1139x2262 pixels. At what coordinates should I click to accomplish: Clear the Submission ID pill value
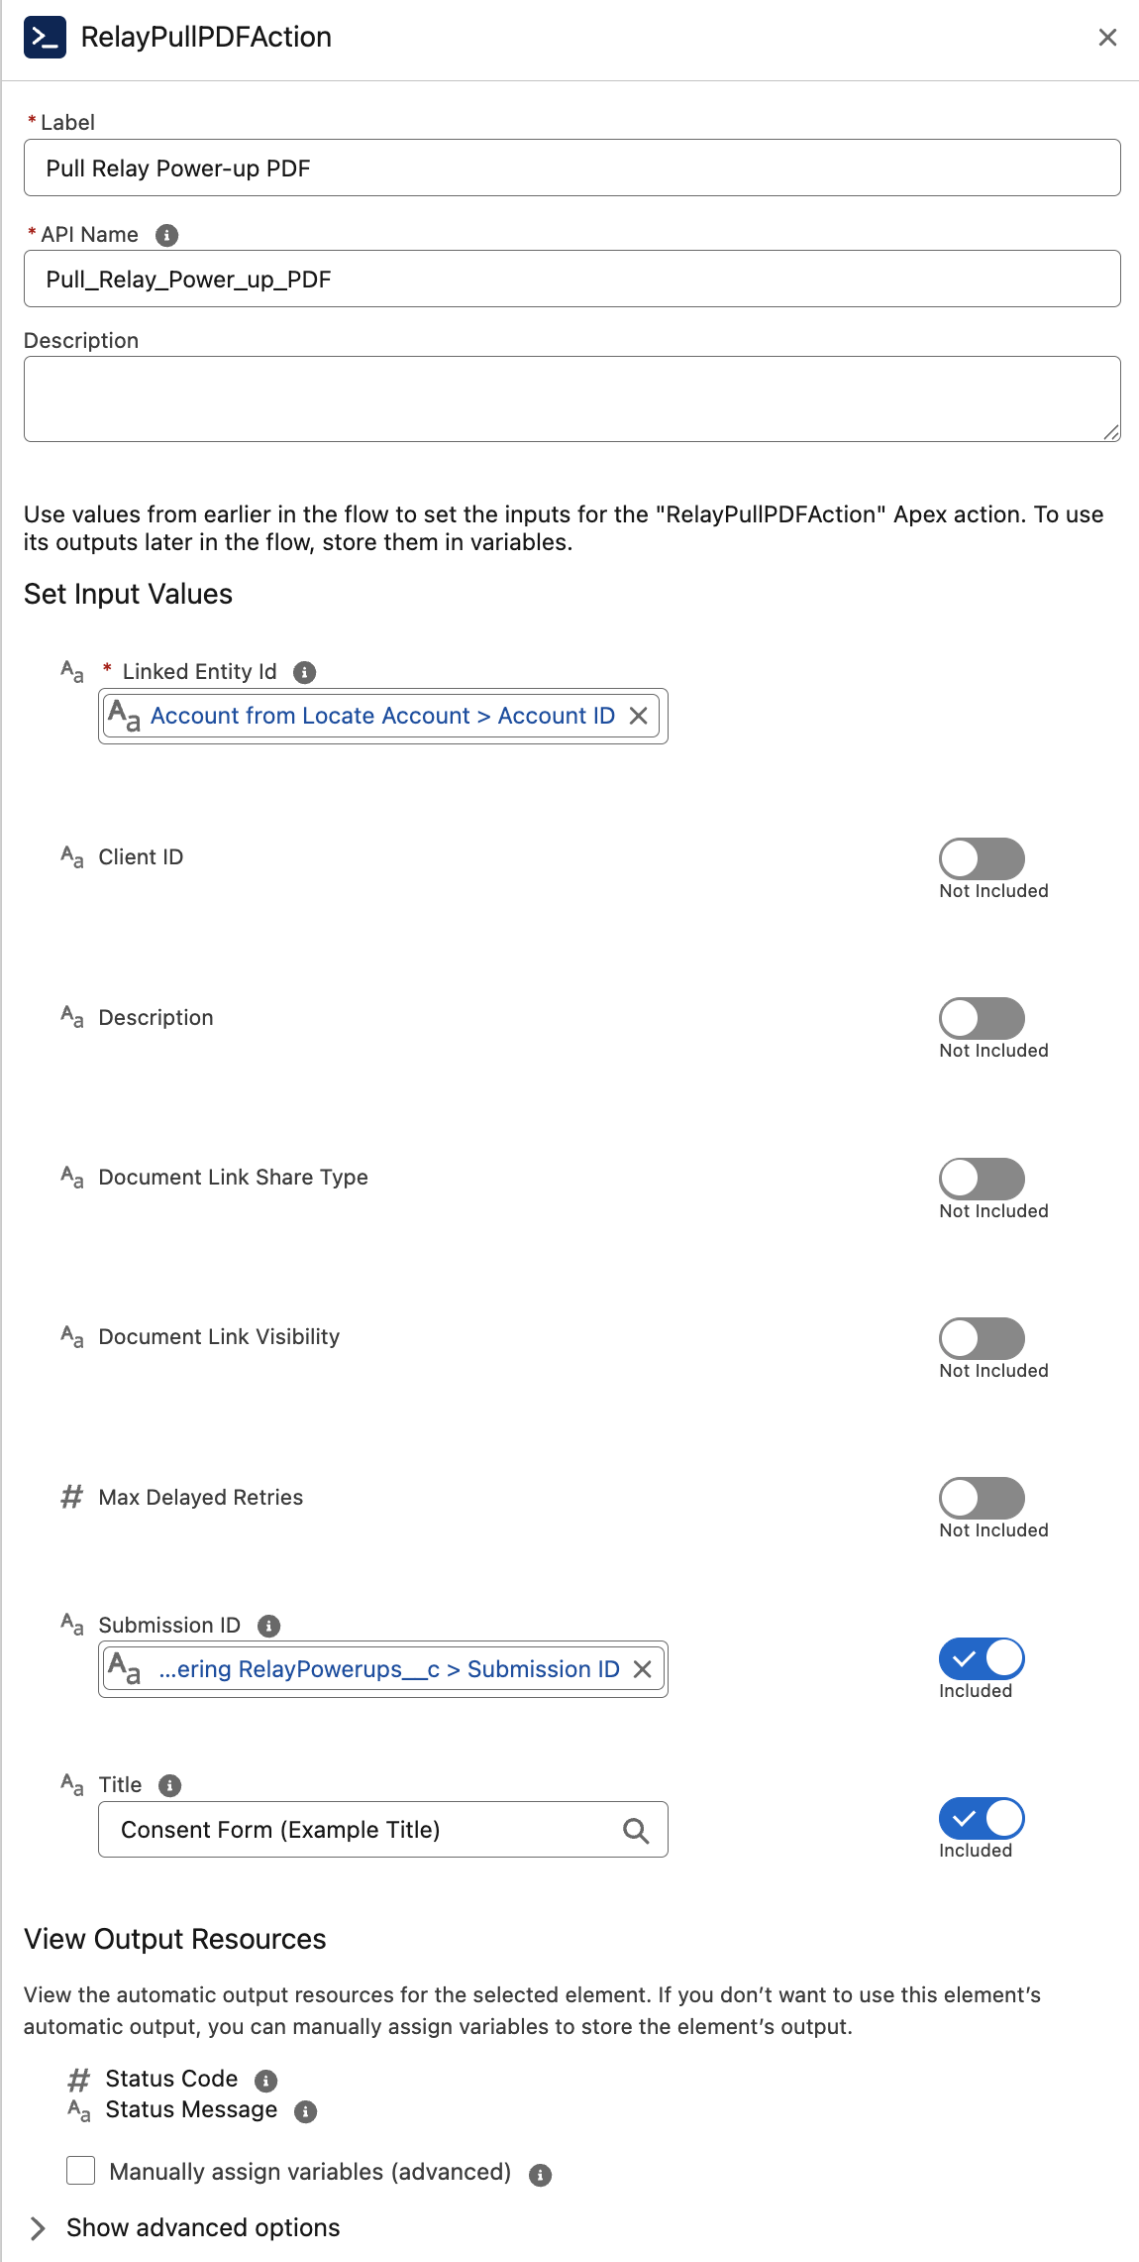pyautogui.click(x=642, y=1669)
